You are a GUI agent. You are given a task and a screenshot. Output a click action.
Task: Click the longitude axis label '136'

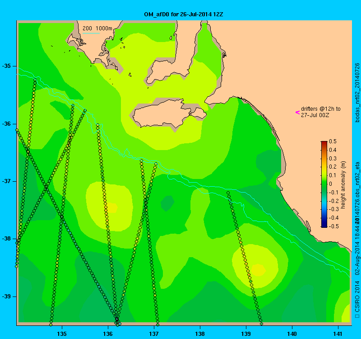pyautogui.click(x=108, y=334)
